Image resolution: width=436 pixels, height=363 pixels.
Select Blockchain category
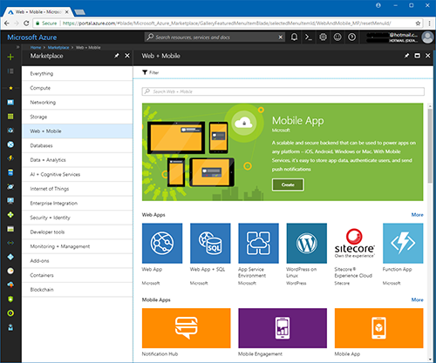click(x=78, y=290)
